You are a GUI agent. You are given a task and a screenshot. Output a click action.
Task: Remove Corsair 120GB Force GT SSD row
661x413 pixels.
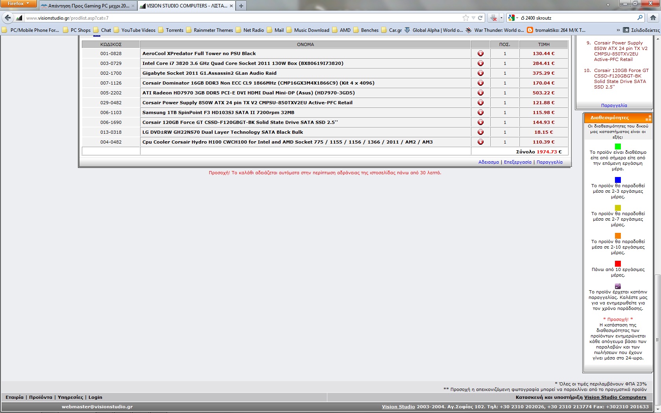coord(480,122)
